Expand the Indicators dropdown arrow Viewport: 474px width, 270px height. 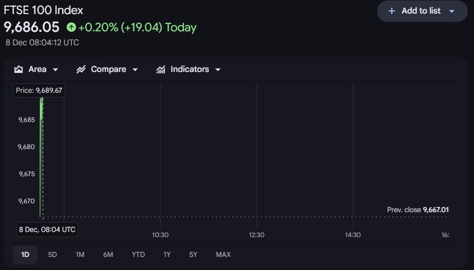[x=218, y=69]
